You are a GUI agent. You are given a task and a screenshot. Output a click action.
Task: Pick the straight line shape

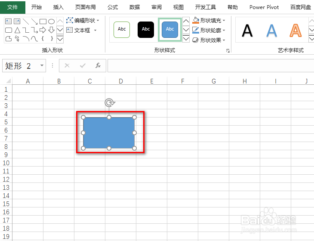coord(26,21)
